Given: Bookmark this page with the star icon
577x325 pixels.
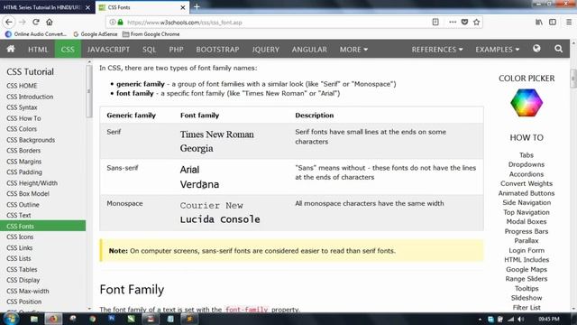Looking at the screenshot, I should (x=477, y=22).
